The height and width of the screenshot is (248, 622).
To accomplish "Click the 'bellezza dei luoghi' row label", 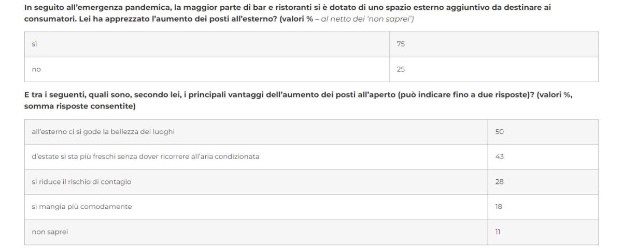I will pos(103,132).
